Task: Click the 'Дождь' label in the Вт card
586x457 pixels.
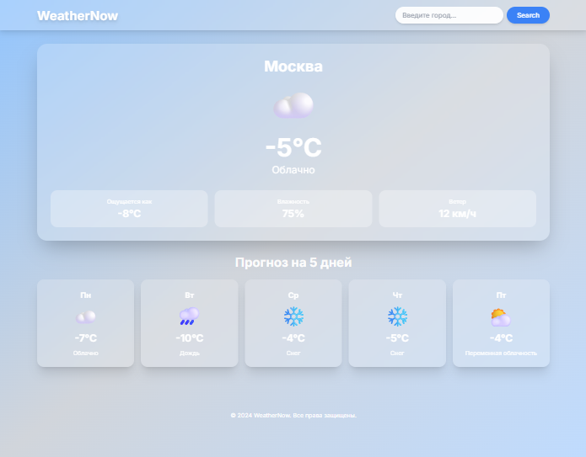Action: [x=189, y=353]
